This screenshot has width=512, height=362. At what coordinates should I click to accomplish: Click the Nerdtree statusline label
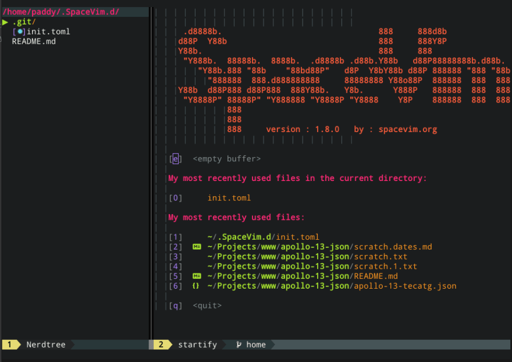click(x=46, y=345)
